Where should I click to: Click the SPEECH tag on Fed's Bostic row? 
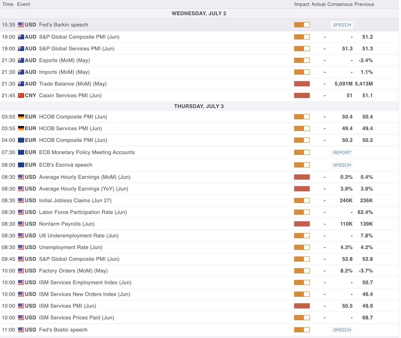pyautogui.click(x=342, y=330)
